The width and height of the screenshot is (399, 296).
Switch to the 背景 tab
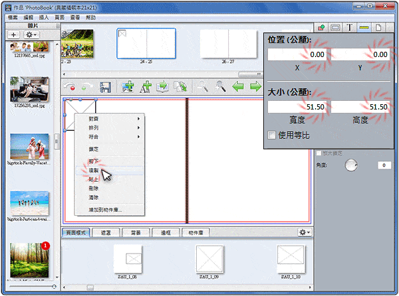(136, 233)
